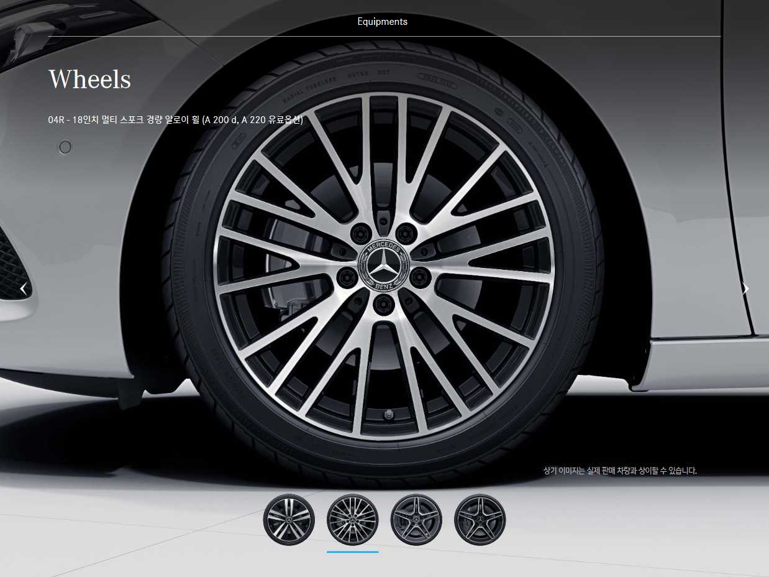Select the highlighted multi-spoke wheel thumbnail
The height and width of the screenshot is (577, 769).
click(353, 519)
